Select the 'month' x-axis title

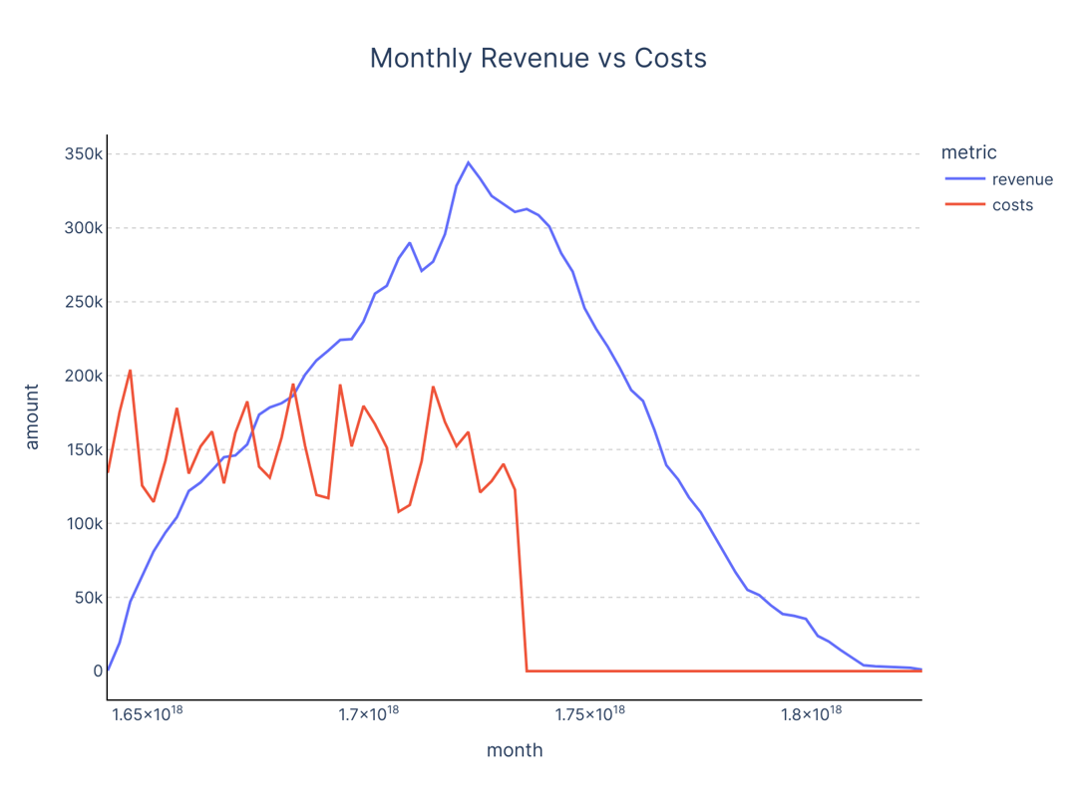[515, 750]
